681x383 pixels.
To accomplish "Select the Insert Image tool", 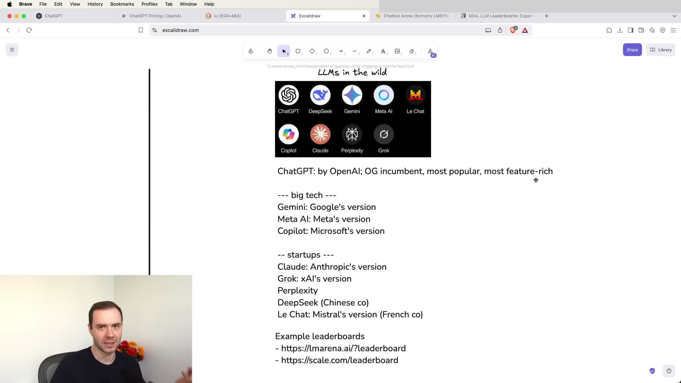I will pos(397,51).
